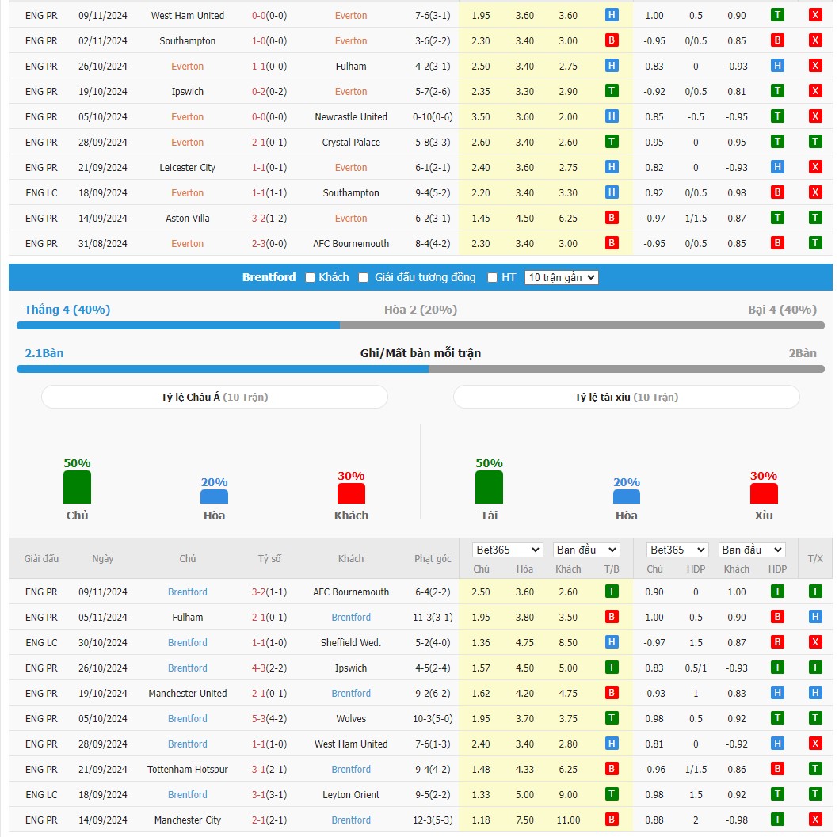Open the 5-3(4-2) score against Wolves
Image resolution: width=839 pixels, height=837 pixels.
point(269,719)
